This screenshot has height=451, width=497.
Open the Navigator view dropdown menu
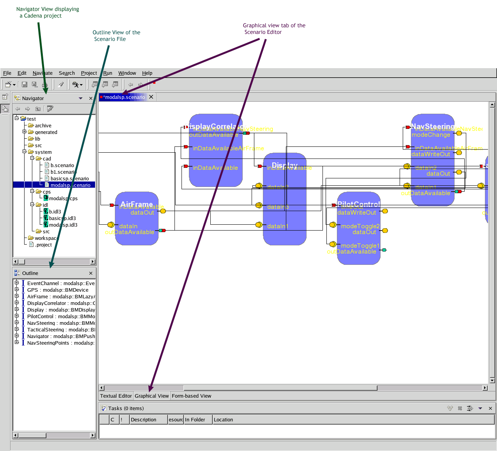[81, 99]
